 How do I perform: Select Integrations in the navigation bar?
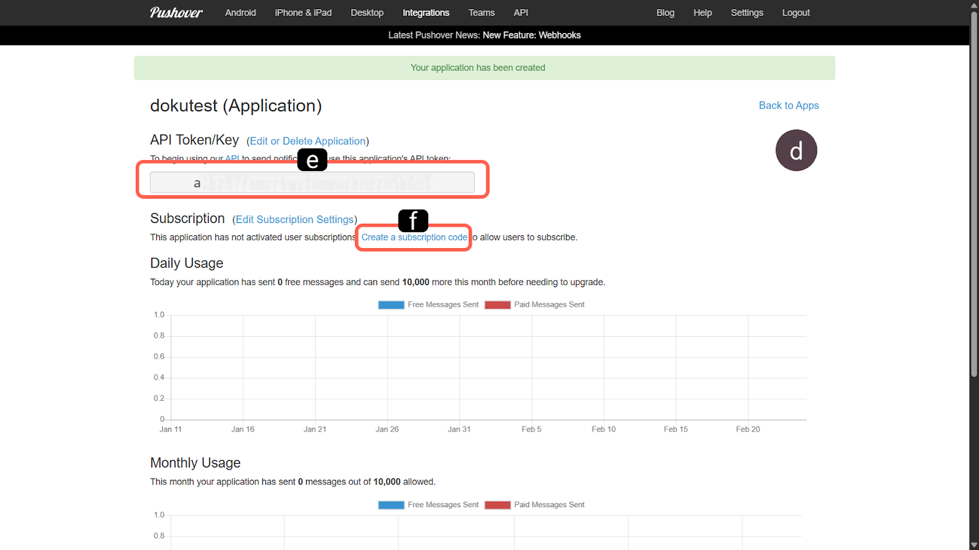pyautogui.click(x=426, y=13)
